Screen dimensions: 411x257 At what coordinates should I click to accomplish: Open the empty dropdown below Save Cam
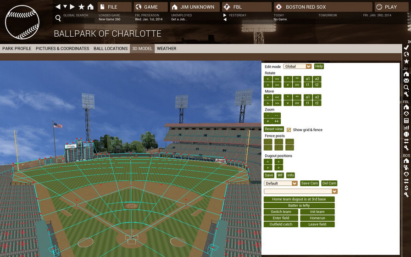click(300, 191)
